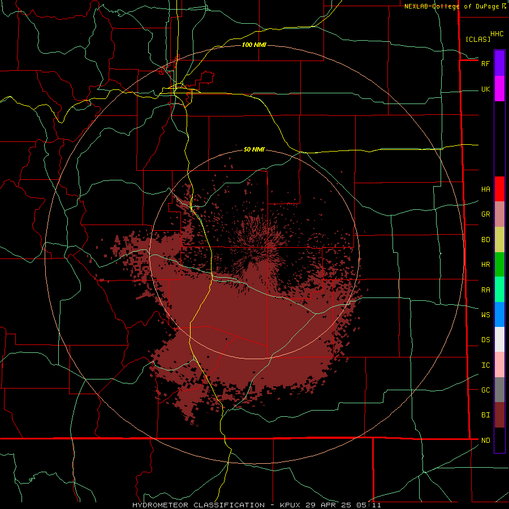The height and width of the screenshot is (509, 509).
Task: Click the [CLAS] units label
Action: 478,39
